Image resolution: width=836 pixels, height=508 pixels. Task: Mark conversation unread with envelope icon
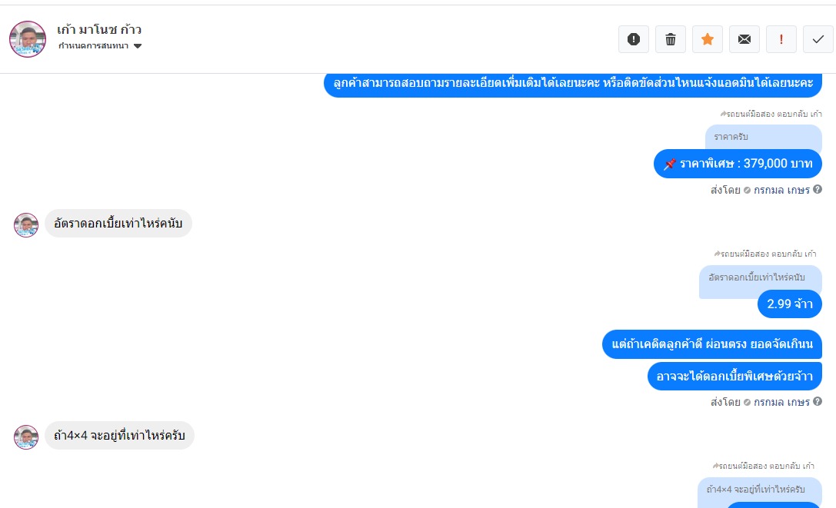(x=744, y=39)
